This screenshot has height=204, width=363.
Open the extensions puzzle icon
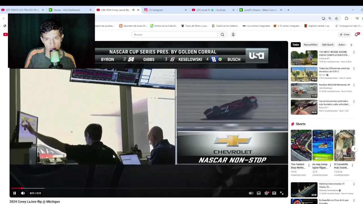347,18
